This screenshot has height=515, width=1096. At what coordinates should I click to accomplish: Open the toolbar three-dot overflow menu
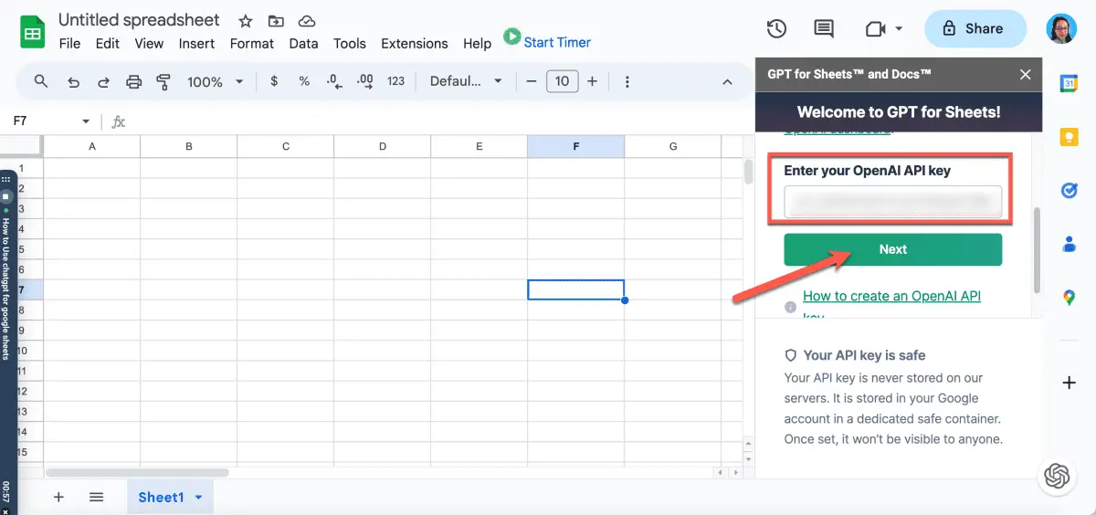coord(627,81)
